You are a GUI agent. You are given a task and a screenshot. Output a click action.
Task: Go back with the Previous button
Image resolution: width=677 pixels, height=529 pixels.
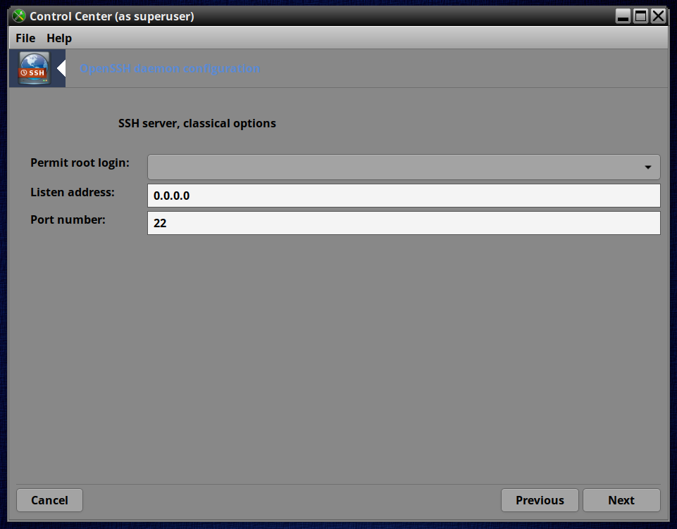click(540, 500)
